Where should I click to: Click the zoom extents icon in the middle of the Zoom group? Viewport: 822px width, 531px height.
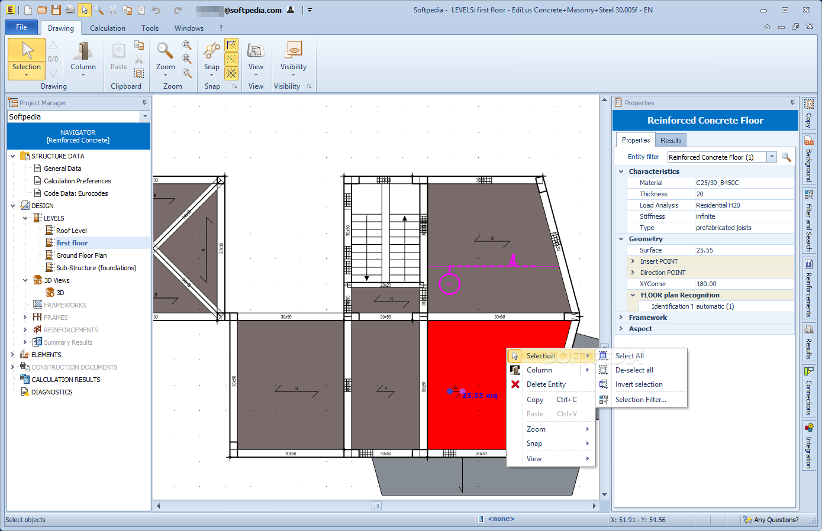click(187, 59)
